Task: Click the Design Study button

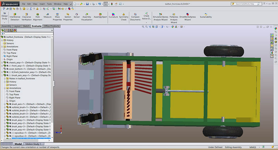Action: (5, 16)
